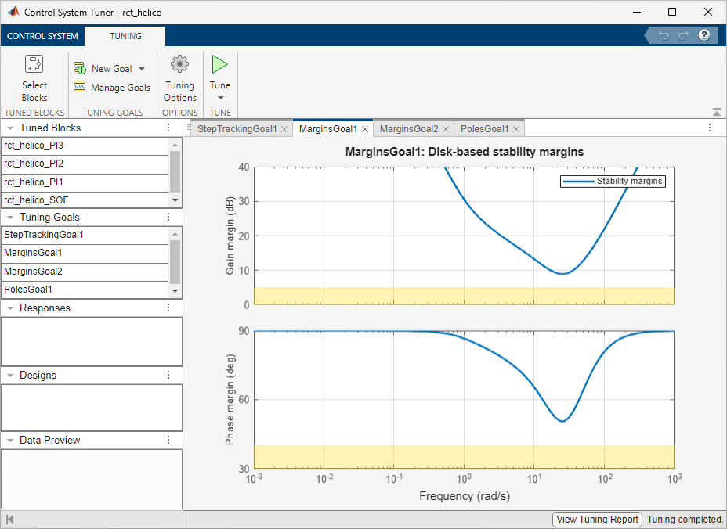Open the Tune dropdown arrow

pos(220,98)
